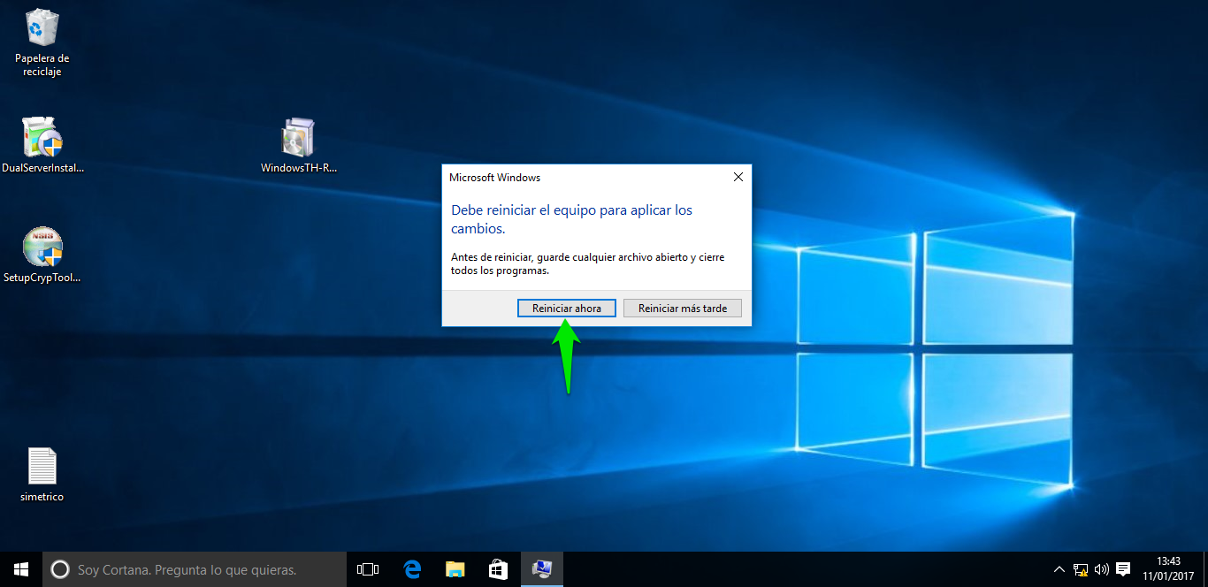
Task: Click the 'Antes de reiniciar' message text
Action: tap(588, 263)
